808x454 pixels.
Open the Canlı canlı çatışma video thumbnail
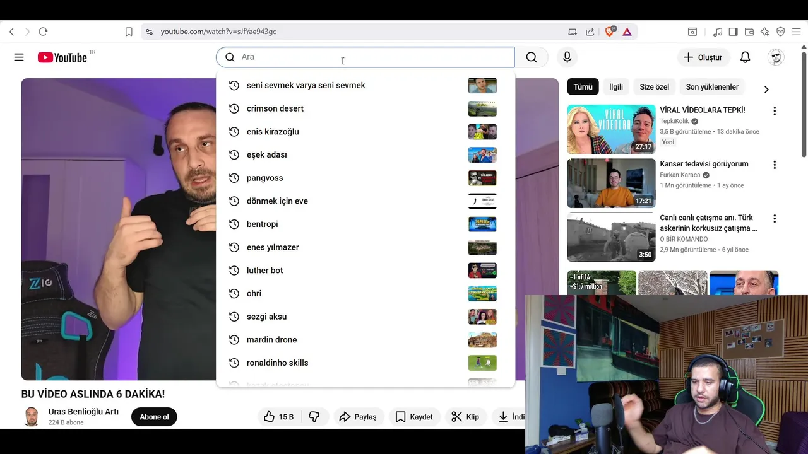(611, 237)
